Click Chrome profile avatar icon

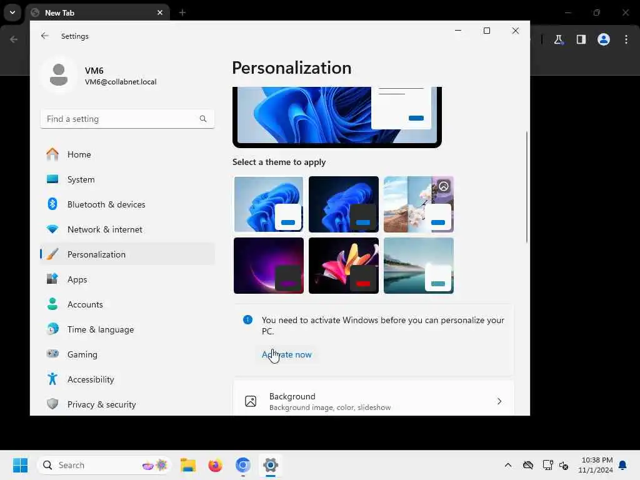(x=604, y=39)
